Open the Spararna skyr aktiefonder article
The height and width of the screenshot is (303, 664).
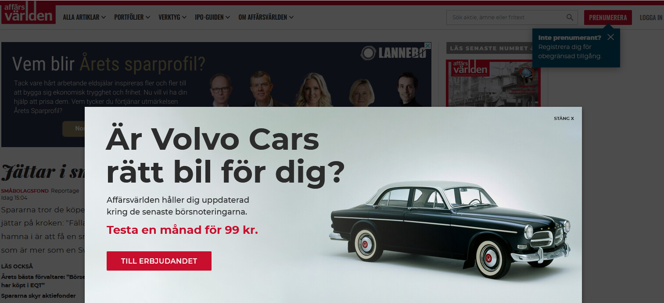tap(39, 296)
